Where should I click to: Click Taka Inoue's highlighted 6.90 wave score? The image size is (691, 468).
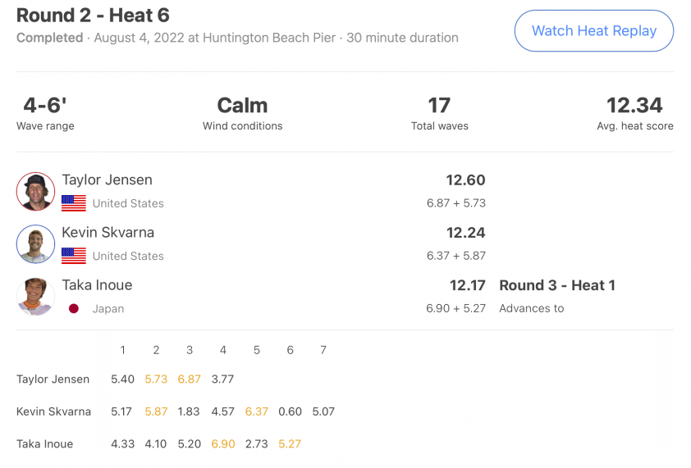tap(223, 443)
